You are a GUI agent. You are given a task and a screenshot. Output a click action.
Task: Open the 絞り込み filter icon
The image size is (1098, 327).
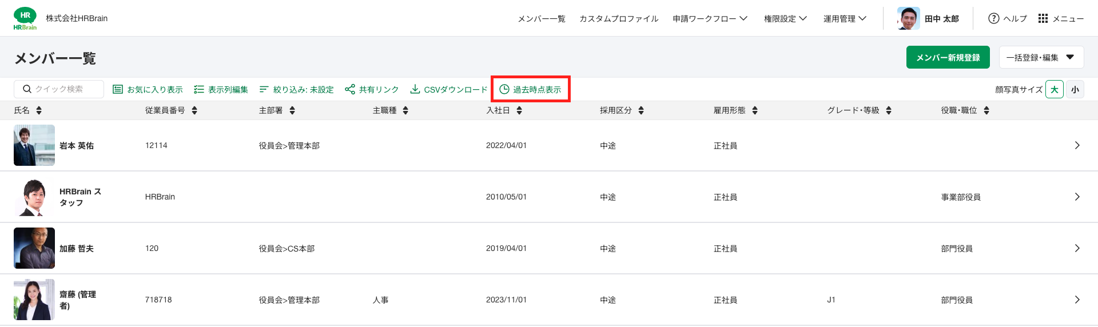coord(264,89)
